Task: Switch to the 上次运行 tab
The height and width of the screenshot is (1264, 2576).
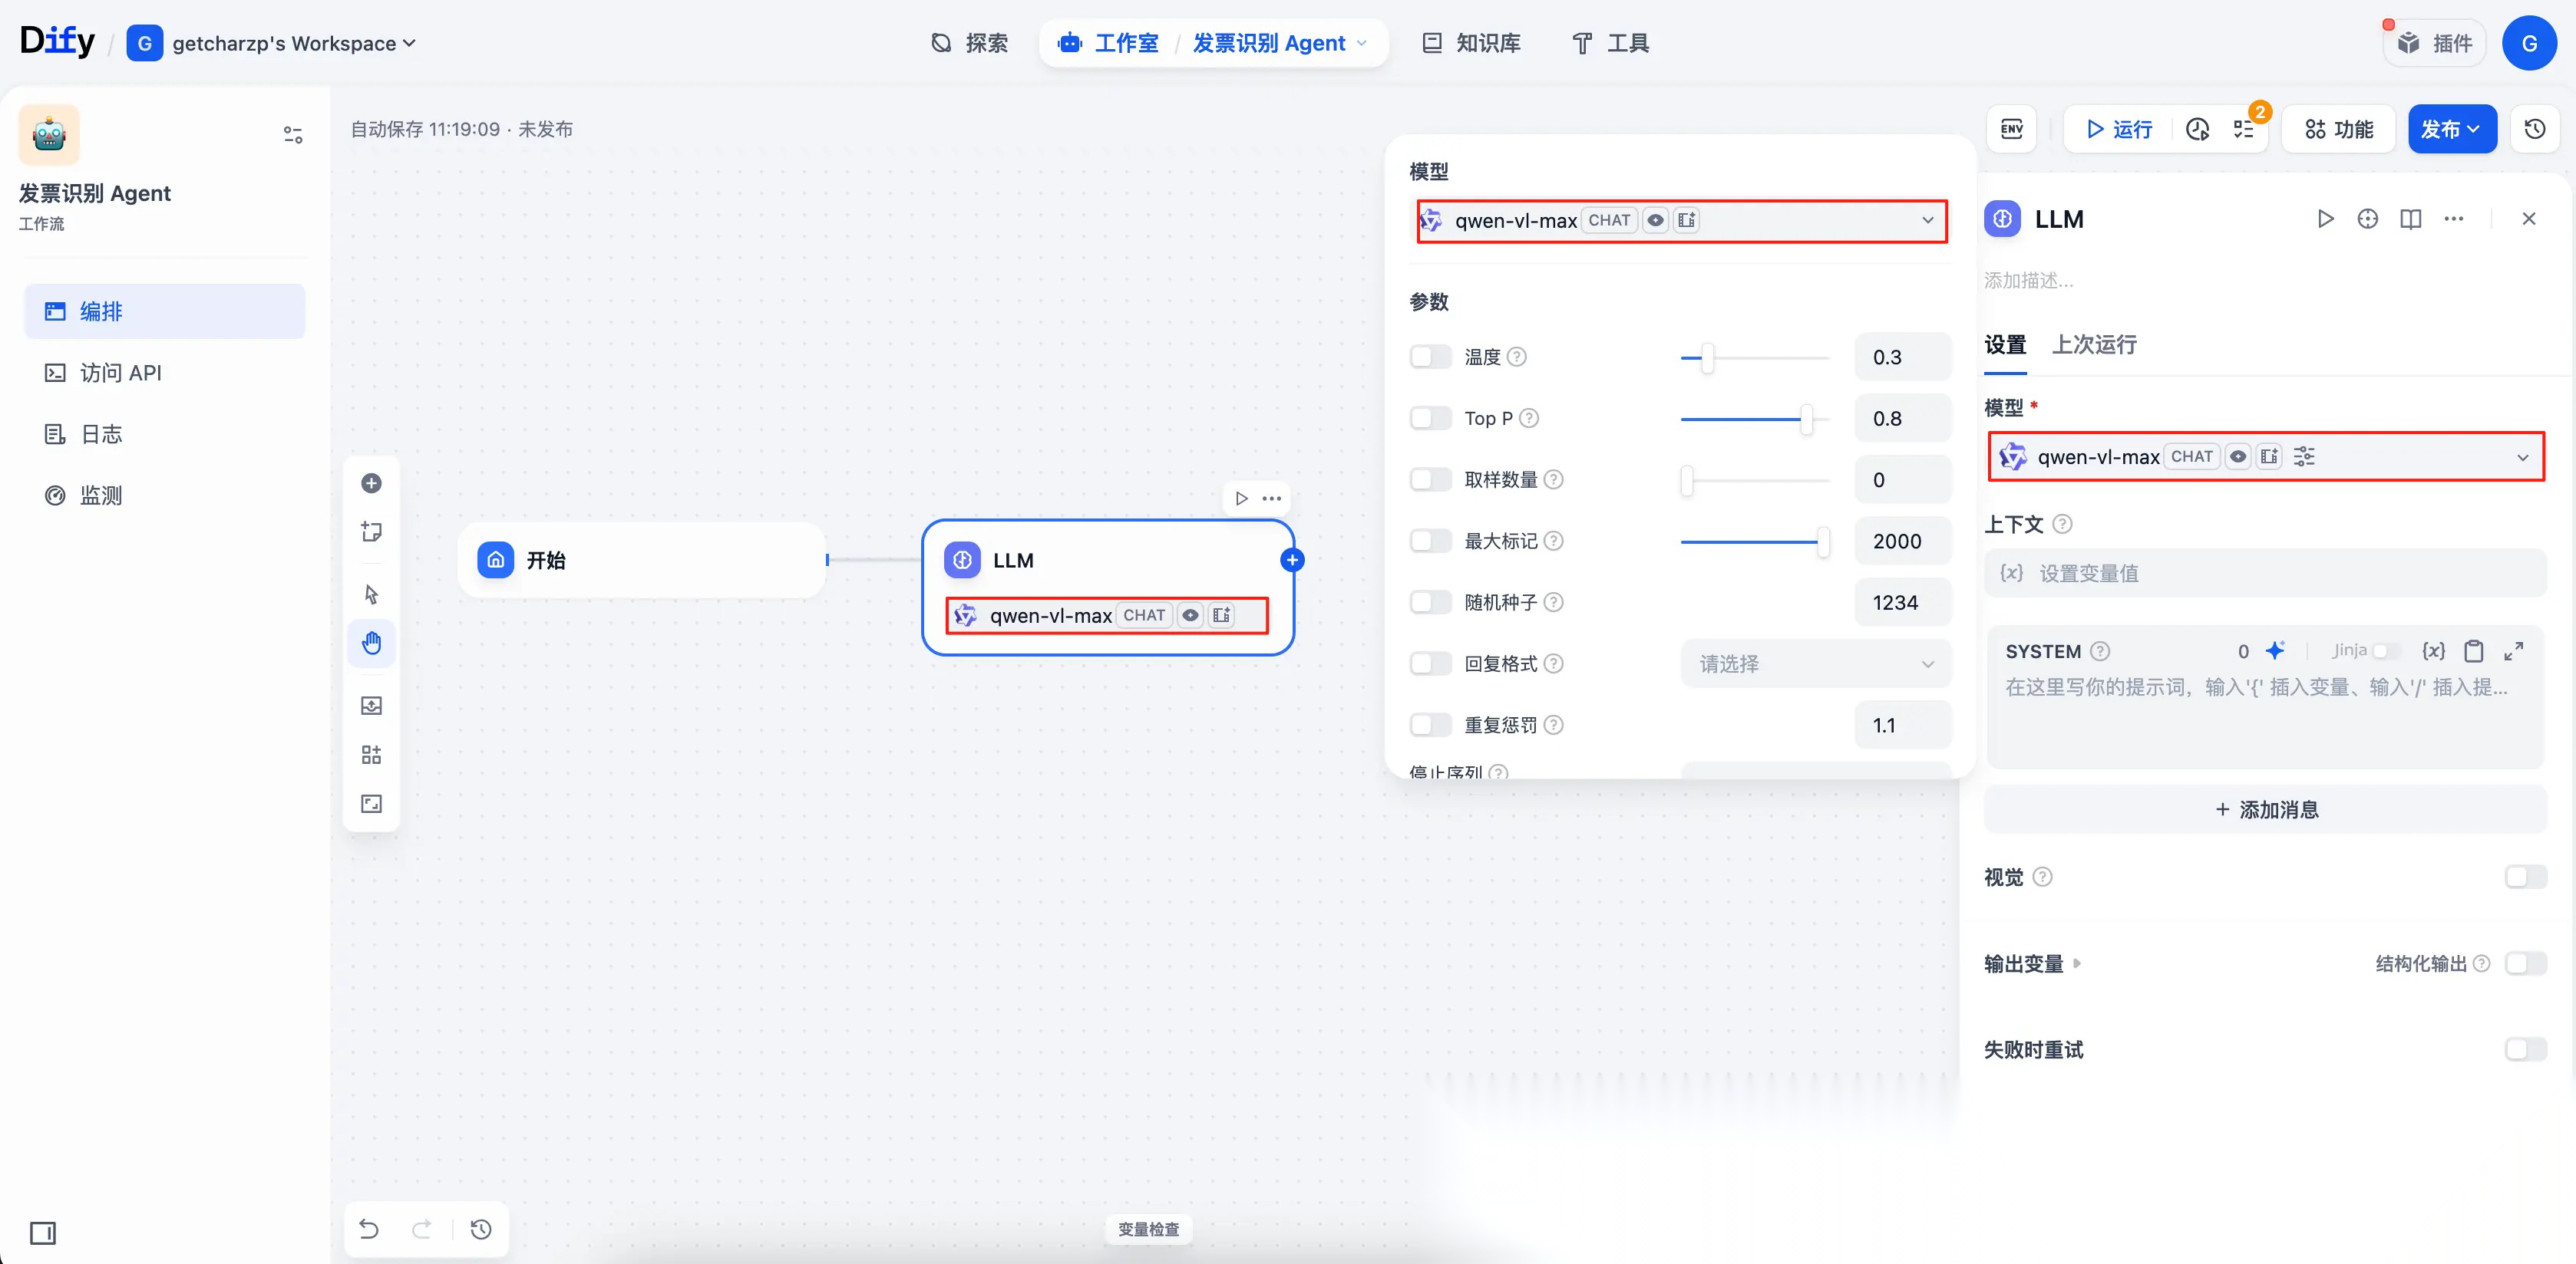Action: click(x=2094, y=344)
